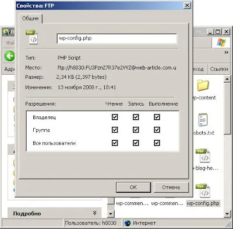Expand the Подробно panel chevron

(x=95, y=213)
